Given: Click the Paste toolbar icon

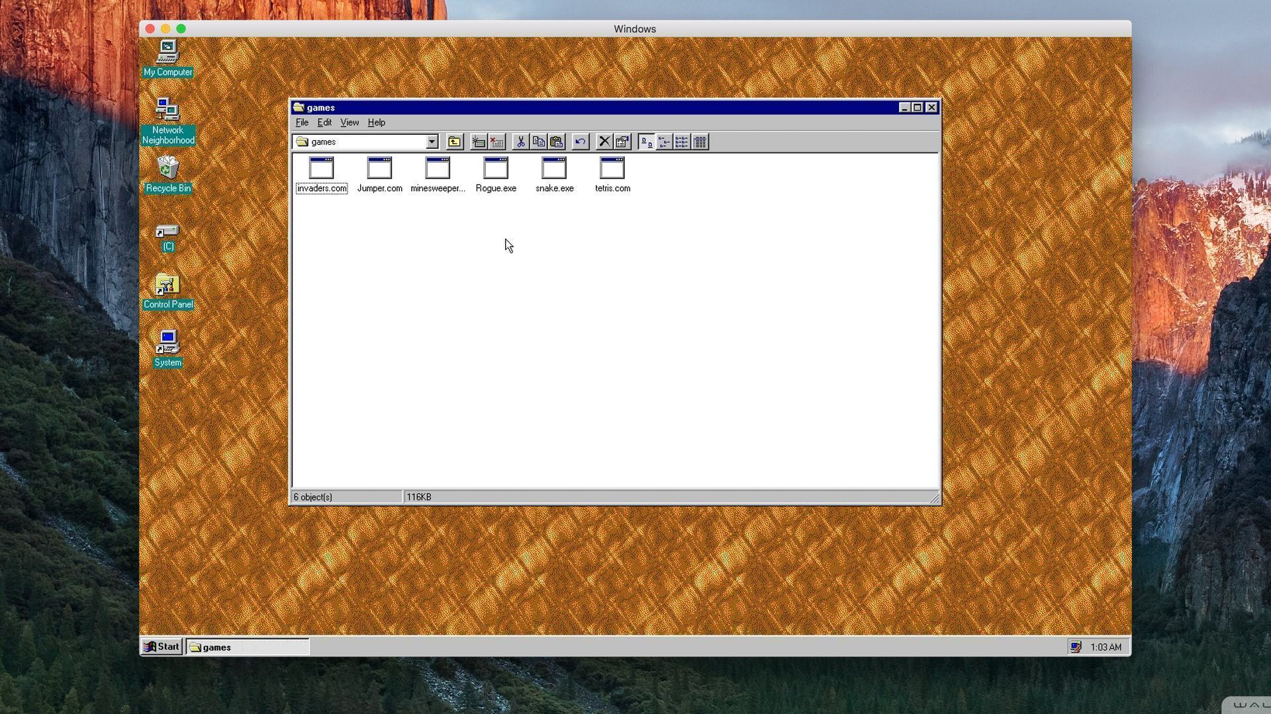Looking at the screenshot, I should [557, 141].
